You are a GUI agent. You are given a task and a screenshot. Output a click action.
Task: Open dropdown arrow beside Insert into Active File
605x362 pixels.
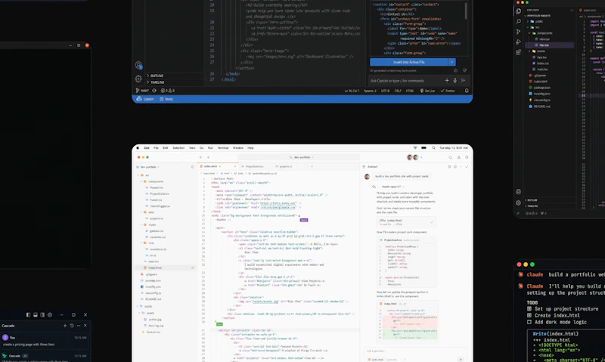tap(451, 62)
